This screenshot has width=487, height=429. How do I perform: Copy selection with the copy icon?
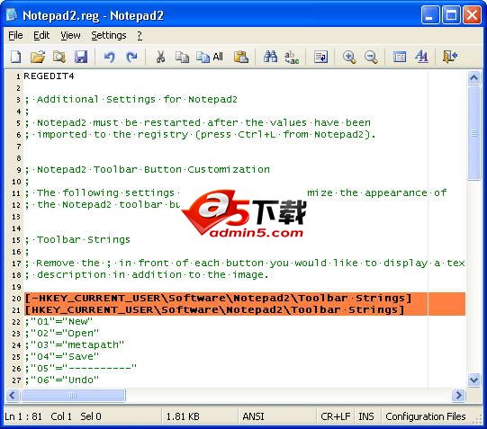(x=182, y=57)
